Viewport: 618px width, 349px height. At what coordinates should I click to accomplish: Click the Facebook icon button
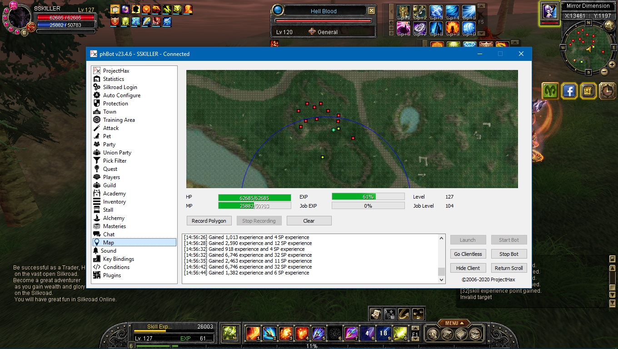pyautogui.click(x=569, y=91)
